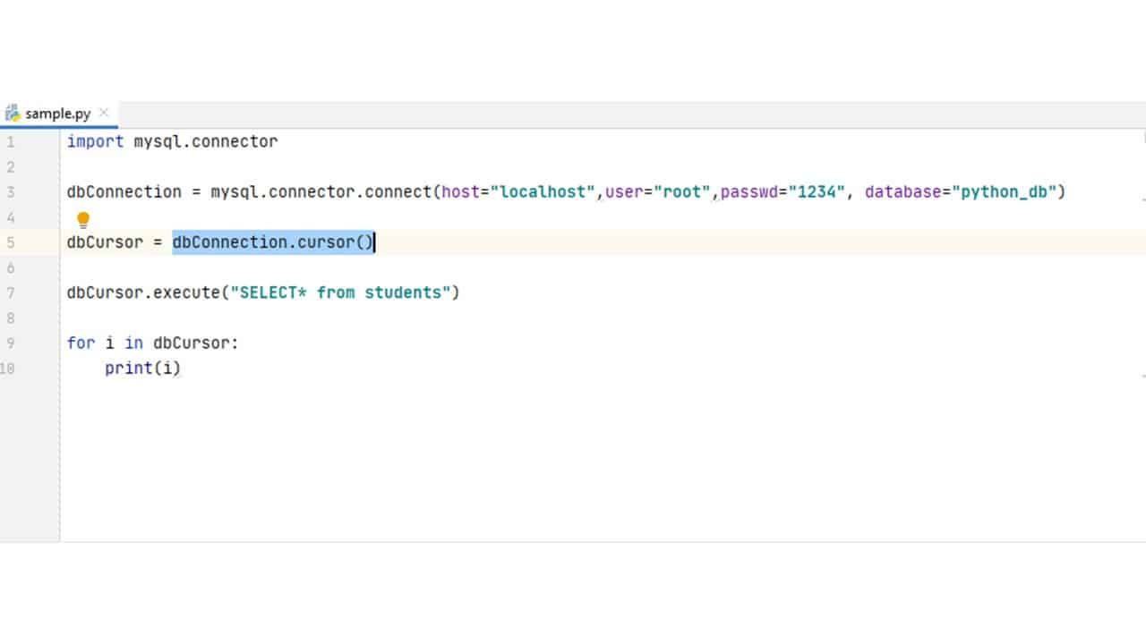Click line number 9 in the gutter
The height and width of the screenshot is (644, 1146).
[11, 343]
